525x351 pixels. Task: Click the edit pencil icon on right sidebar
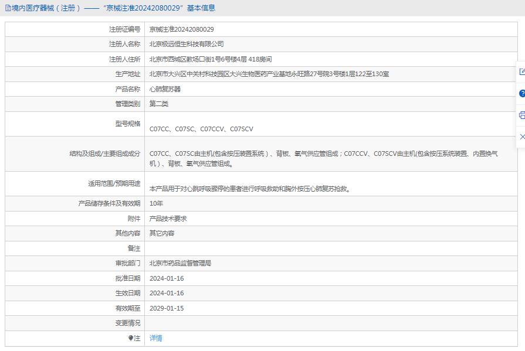coord(521,71)
